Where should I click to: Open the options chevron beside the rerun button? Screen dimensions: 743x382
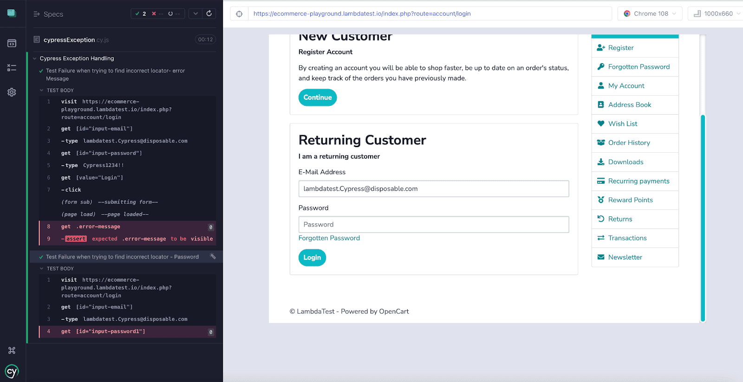tap(196, 13)
